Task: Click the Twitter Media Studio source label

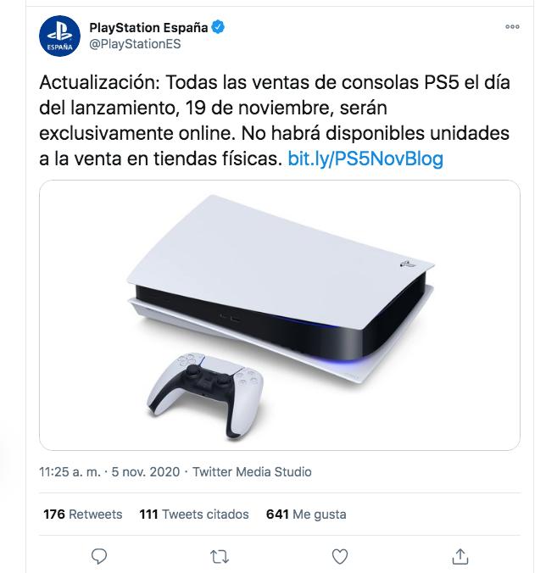Action: [x=252, y=472]
